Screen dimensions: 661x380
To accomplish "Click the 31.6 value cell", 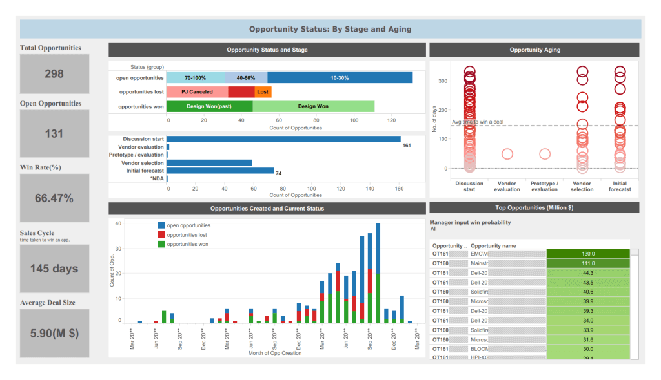I will tap(588, 339).
